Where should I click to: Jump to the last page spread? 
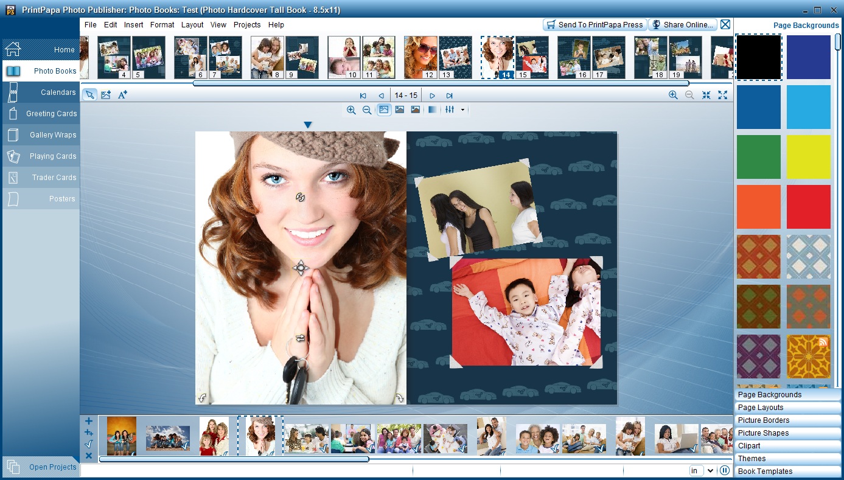(450, 96)
